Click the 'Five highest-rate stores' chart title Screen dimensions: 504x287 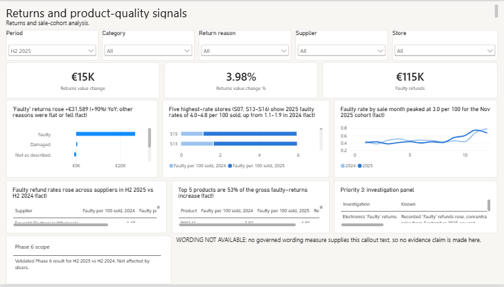pyautogui.click(x=242, y=112)
